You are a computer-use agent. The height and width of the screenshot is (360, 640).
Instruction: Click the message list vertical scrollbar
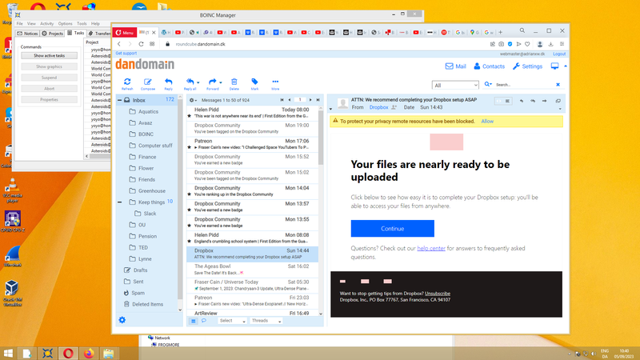pos(321,138)
